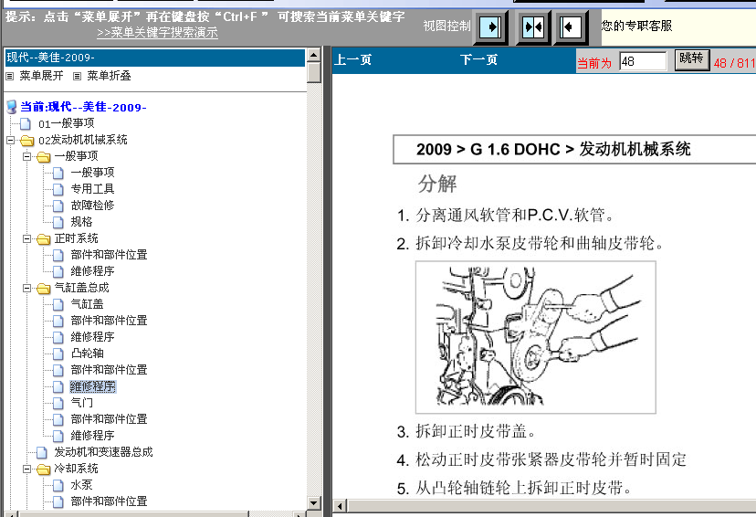
Task: Click the 2009 > G 1.6 DOHC heading
Action: point(553,150)
